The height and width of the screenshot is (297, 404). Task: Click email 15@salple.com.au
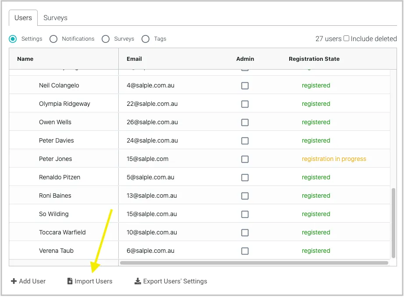tap(152, 214)
